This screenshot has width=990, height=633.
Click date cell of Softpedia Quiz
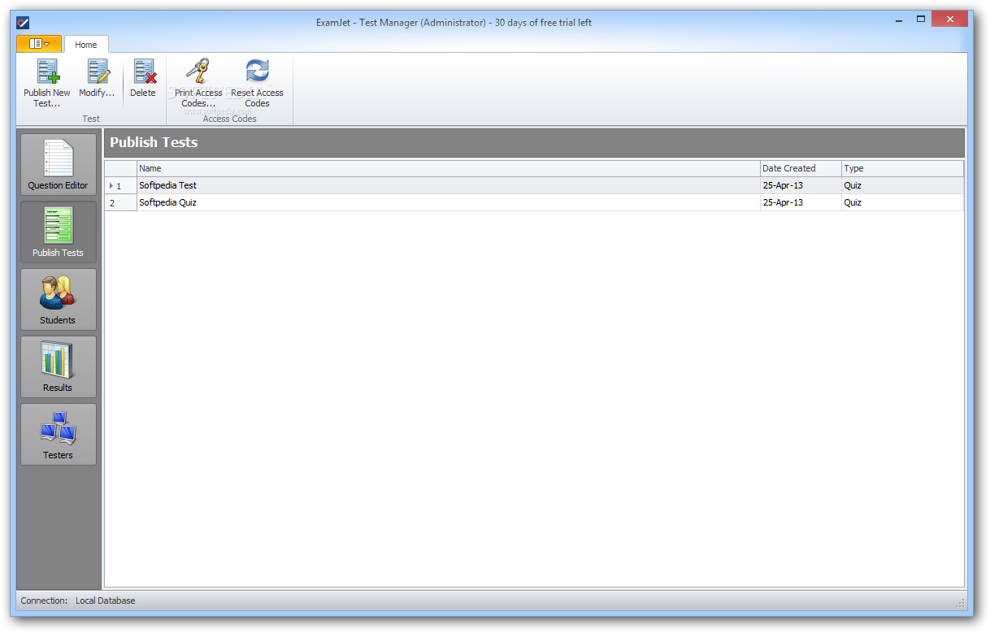(800, 202)
